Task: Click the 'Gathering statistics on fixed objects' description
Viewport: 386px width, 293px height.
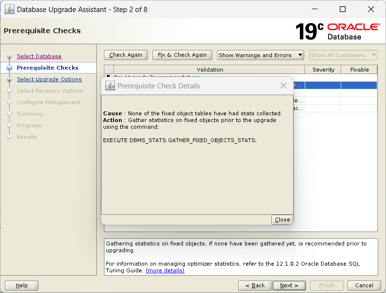Action: click(x=236, y=247)
